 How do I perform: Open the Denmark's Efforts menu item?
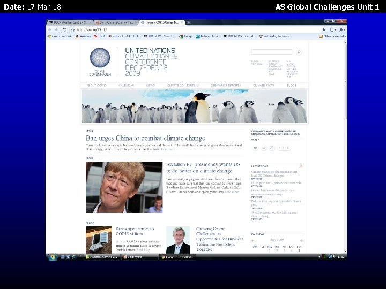226,85
